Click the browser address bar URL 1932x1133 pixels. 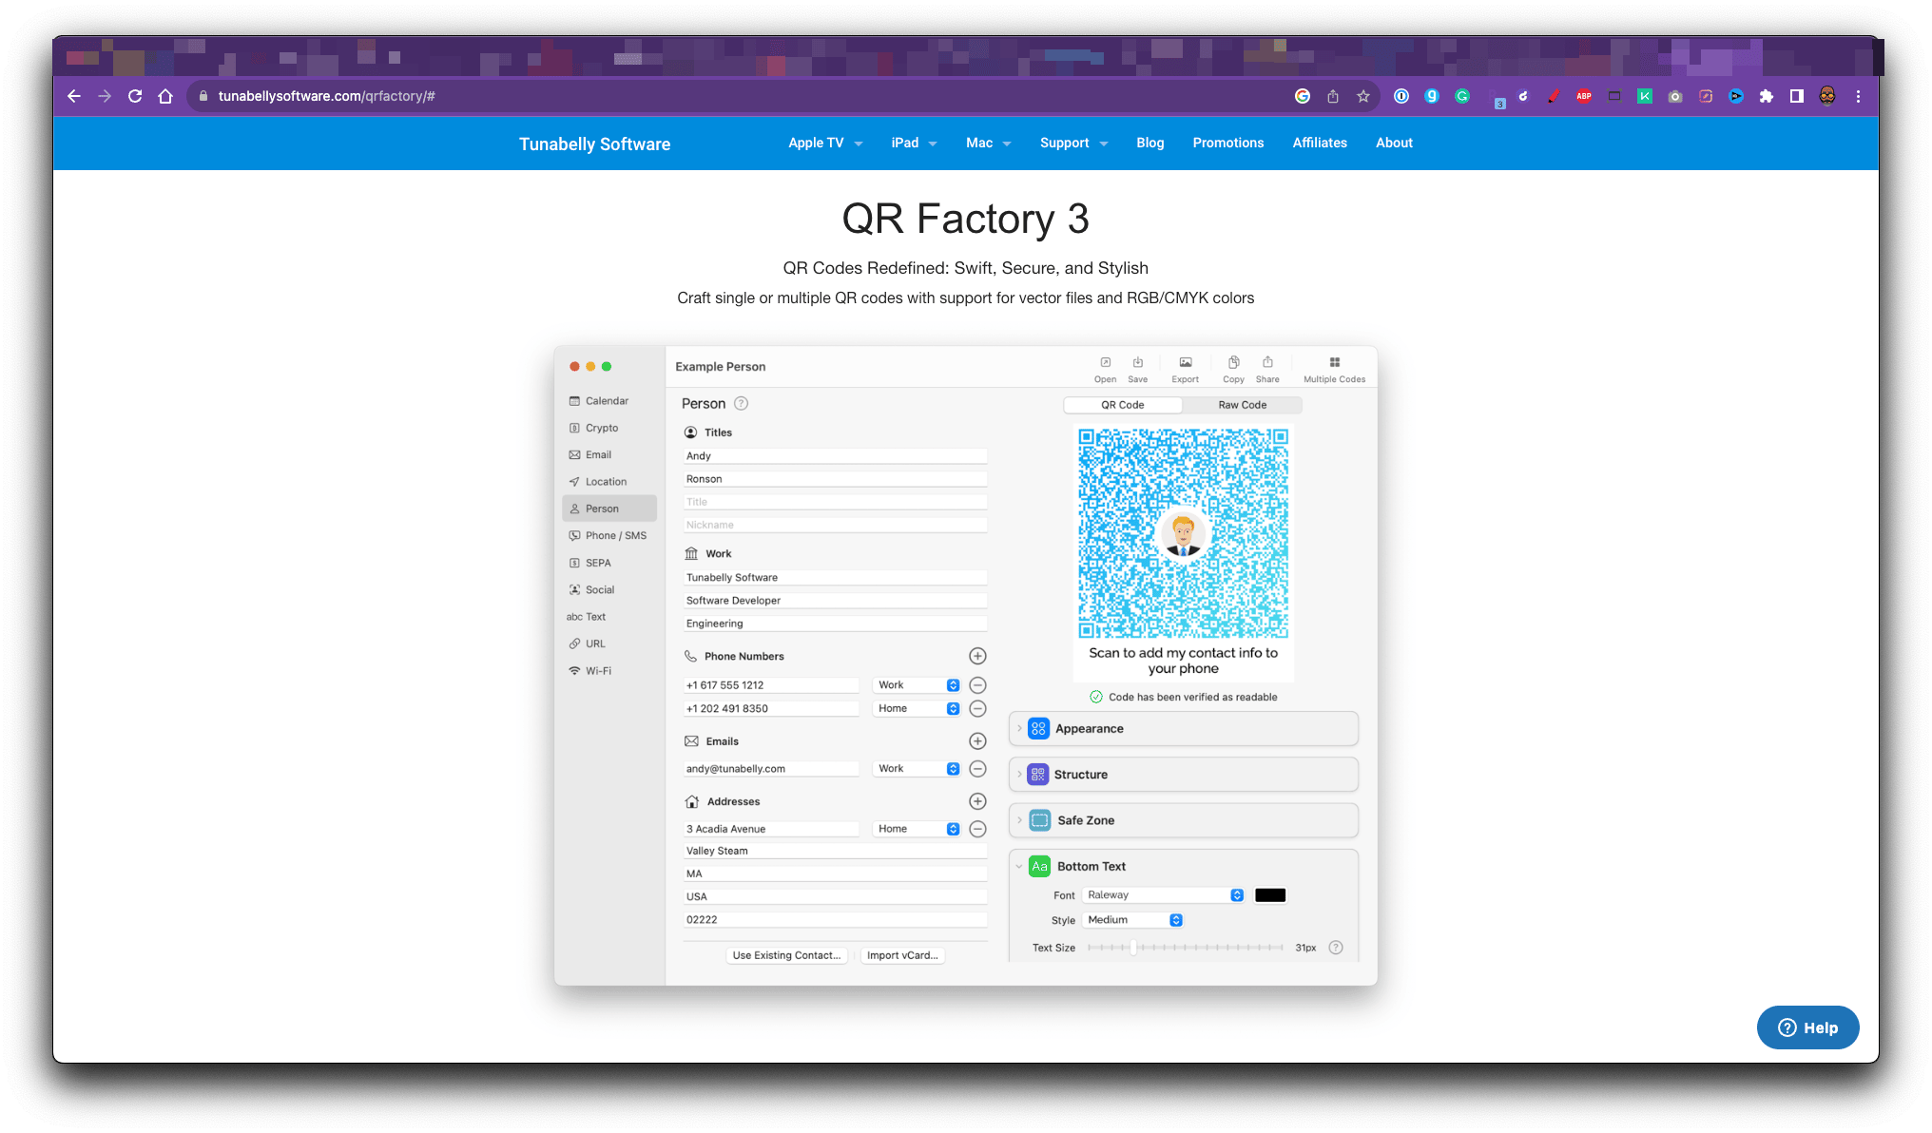(326, 96)
